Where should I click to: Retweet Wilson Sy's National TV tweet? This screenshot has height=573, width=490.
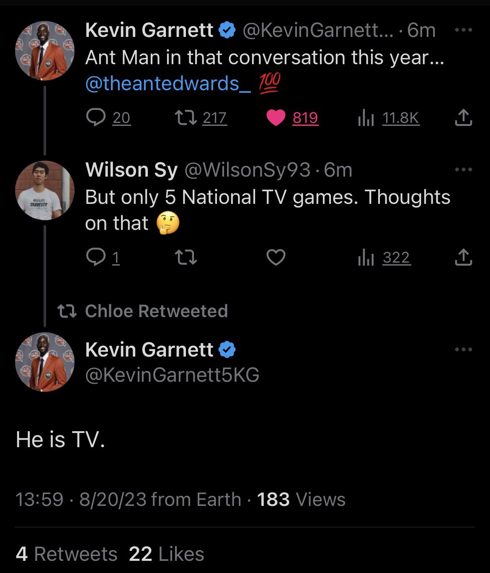(186, 257)
